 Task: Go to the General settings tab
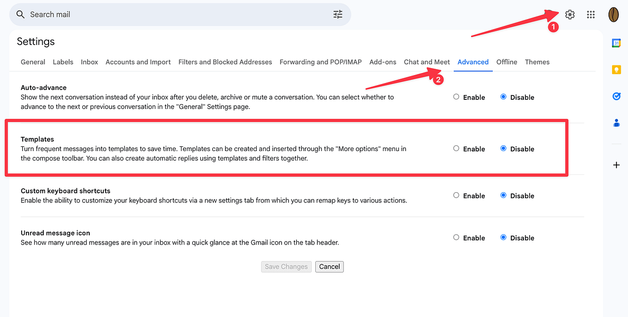pyautogui.click(x=33, y=62)
